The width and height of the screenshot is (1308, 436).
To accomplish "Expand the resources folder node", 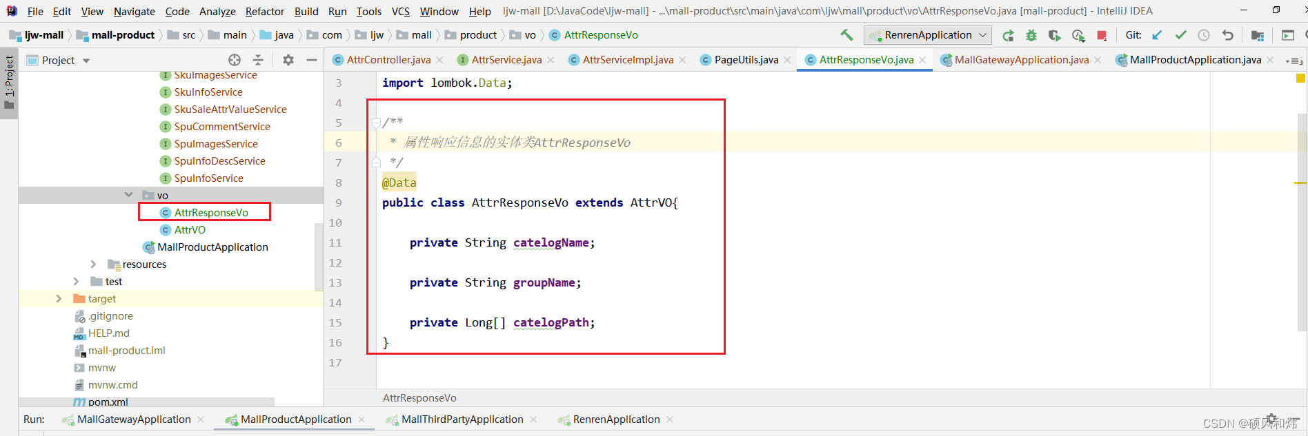I will click(x=93, y=264).
